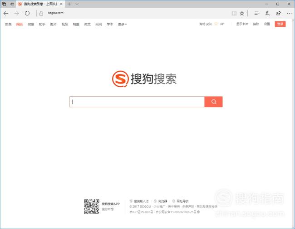Click the 网址导航 globe icon in footer
Image resolution: width=295 pixels, height=229 pixels.
[x=174, y=201]
